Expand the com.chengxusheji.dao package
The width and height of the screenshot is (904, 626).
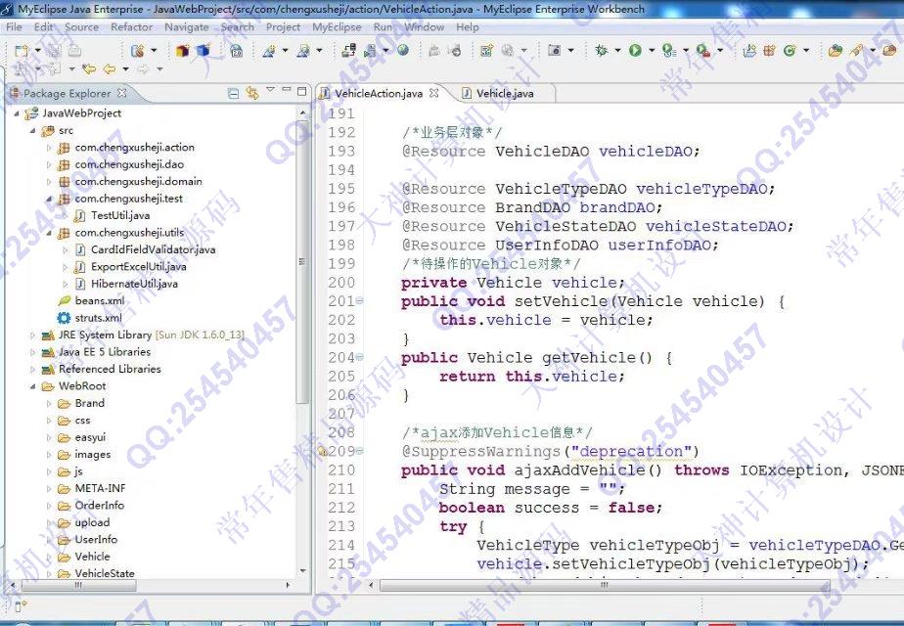tap(49, 165)
